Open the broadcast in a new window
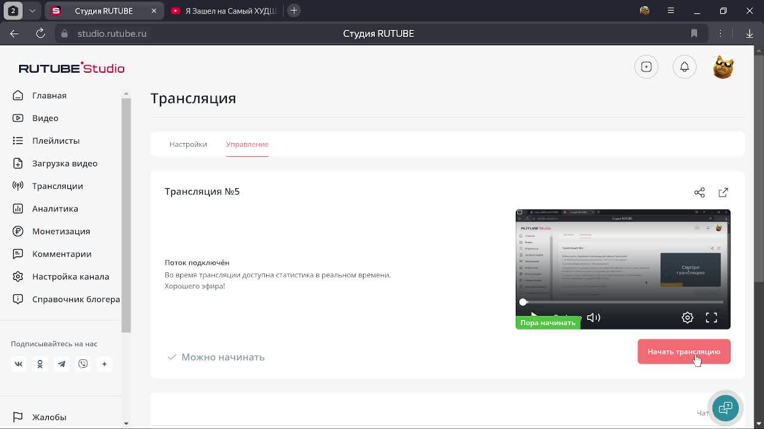The height and width of the screenshot is (429, 764). coord(723,192)
